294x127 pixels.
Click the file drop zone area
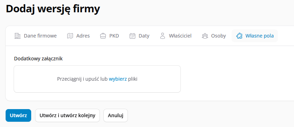(x=97, y=79)
